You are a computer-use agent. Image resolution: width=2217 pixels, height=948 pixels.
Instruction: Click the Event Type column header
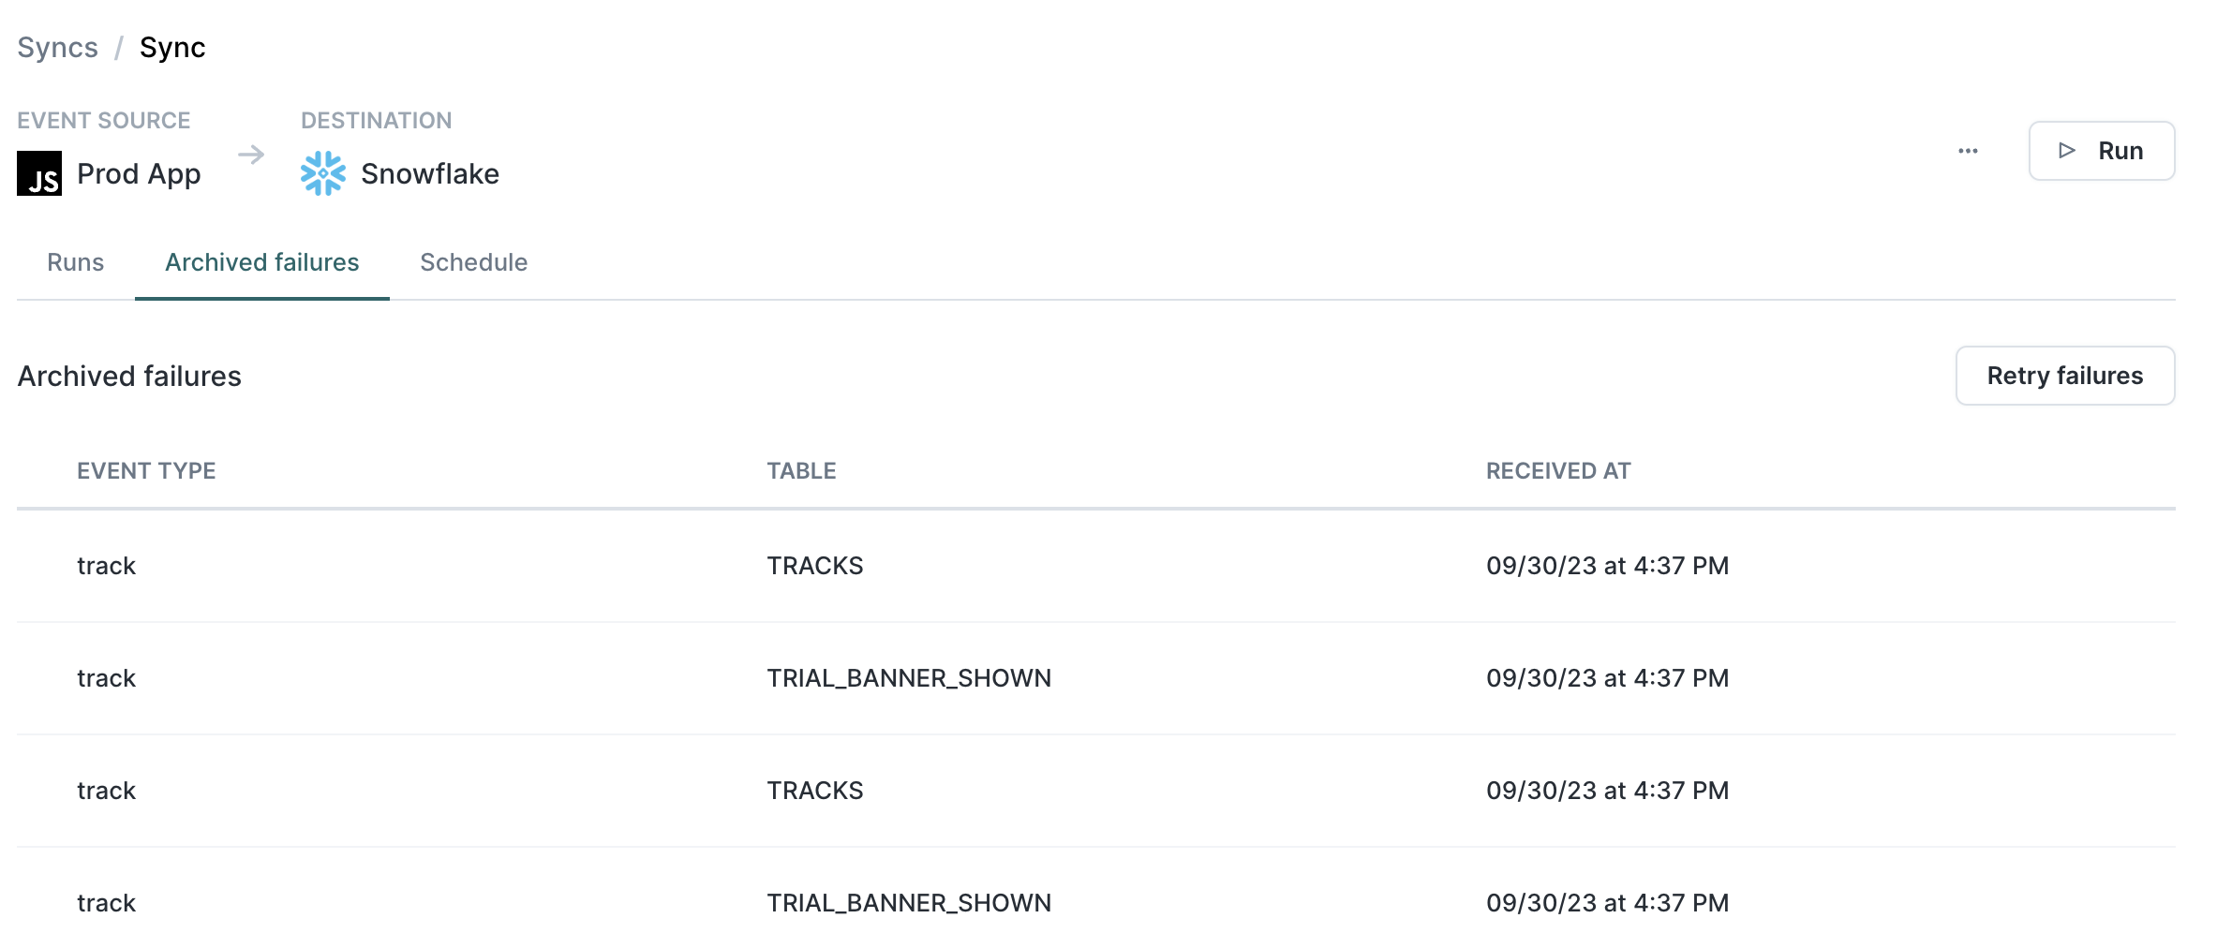point(146,471)
